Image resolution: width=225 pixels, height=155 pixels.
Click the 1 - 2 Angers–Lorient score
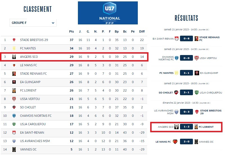(x=186, y=127)
